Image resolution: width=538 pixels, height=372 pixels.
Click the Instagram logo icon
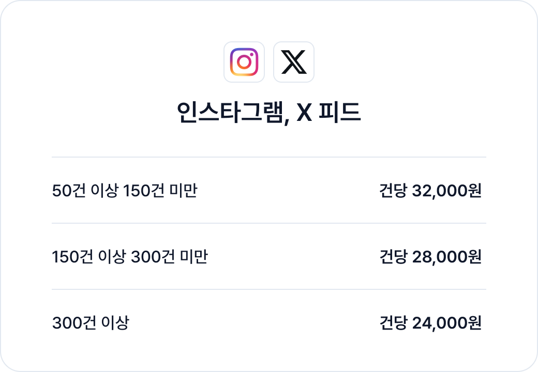click(x=244, y=62)
